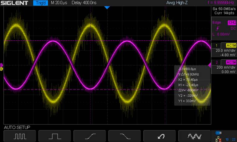Click the upper horizontal Y1 cursor line
Viewport: 237px width, 142px height.
click(x=107, y=41)
